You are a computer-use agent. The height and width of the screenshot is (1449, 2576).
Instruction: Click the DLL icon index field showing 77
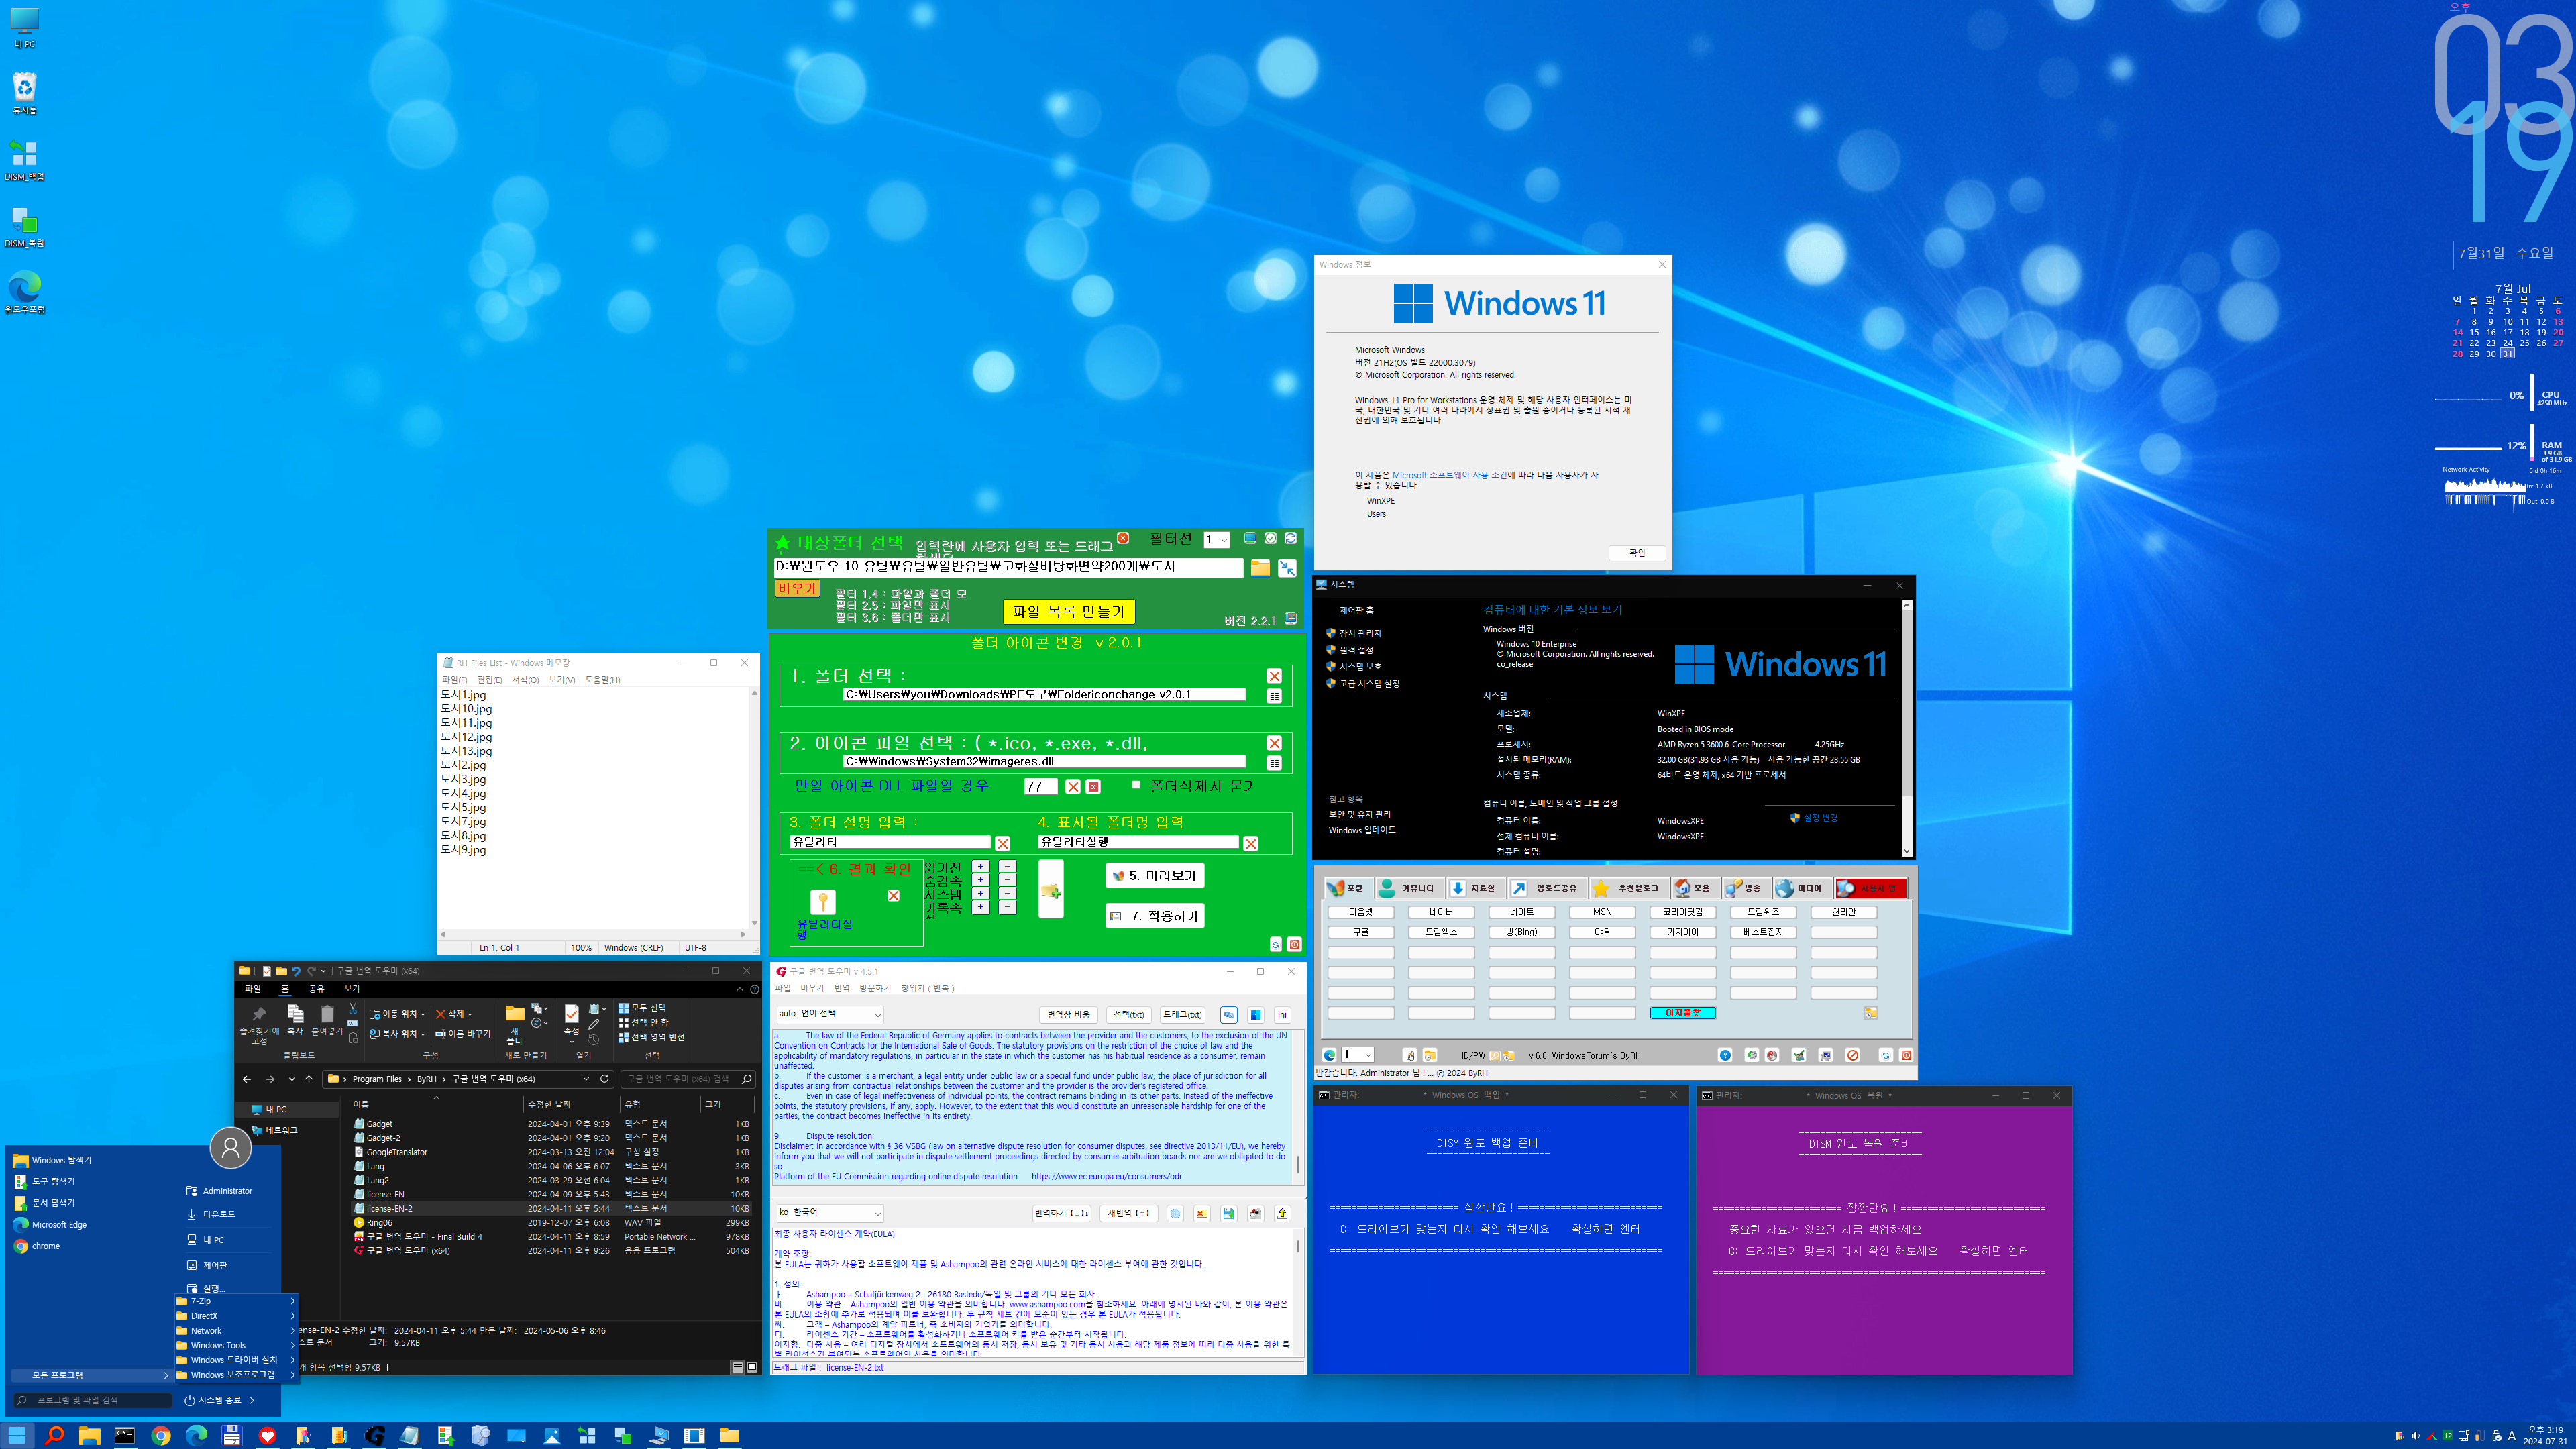coord(1040,787)
